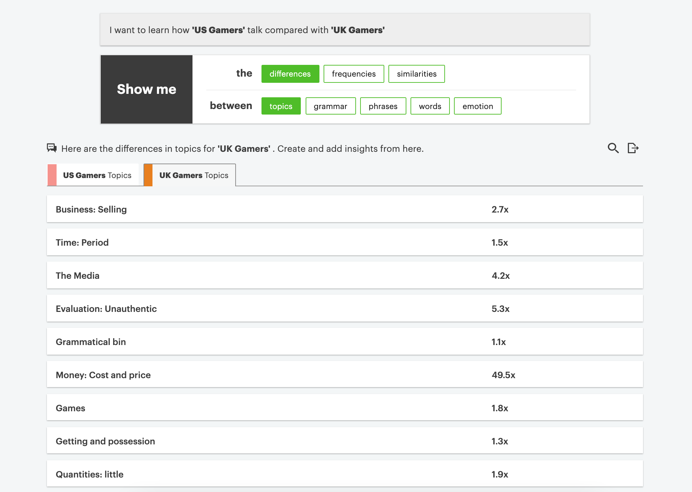Choose the topics filter
The height and width of the screenshot is (492, 692).
click(x=281, y=106)
